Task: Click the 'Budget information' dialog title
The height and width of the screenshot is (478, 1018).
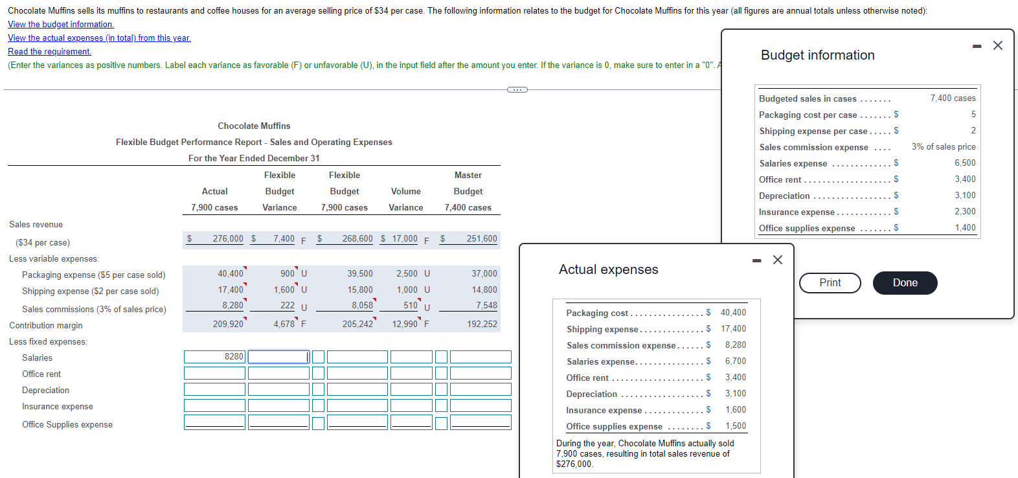Action: [818, 55]
